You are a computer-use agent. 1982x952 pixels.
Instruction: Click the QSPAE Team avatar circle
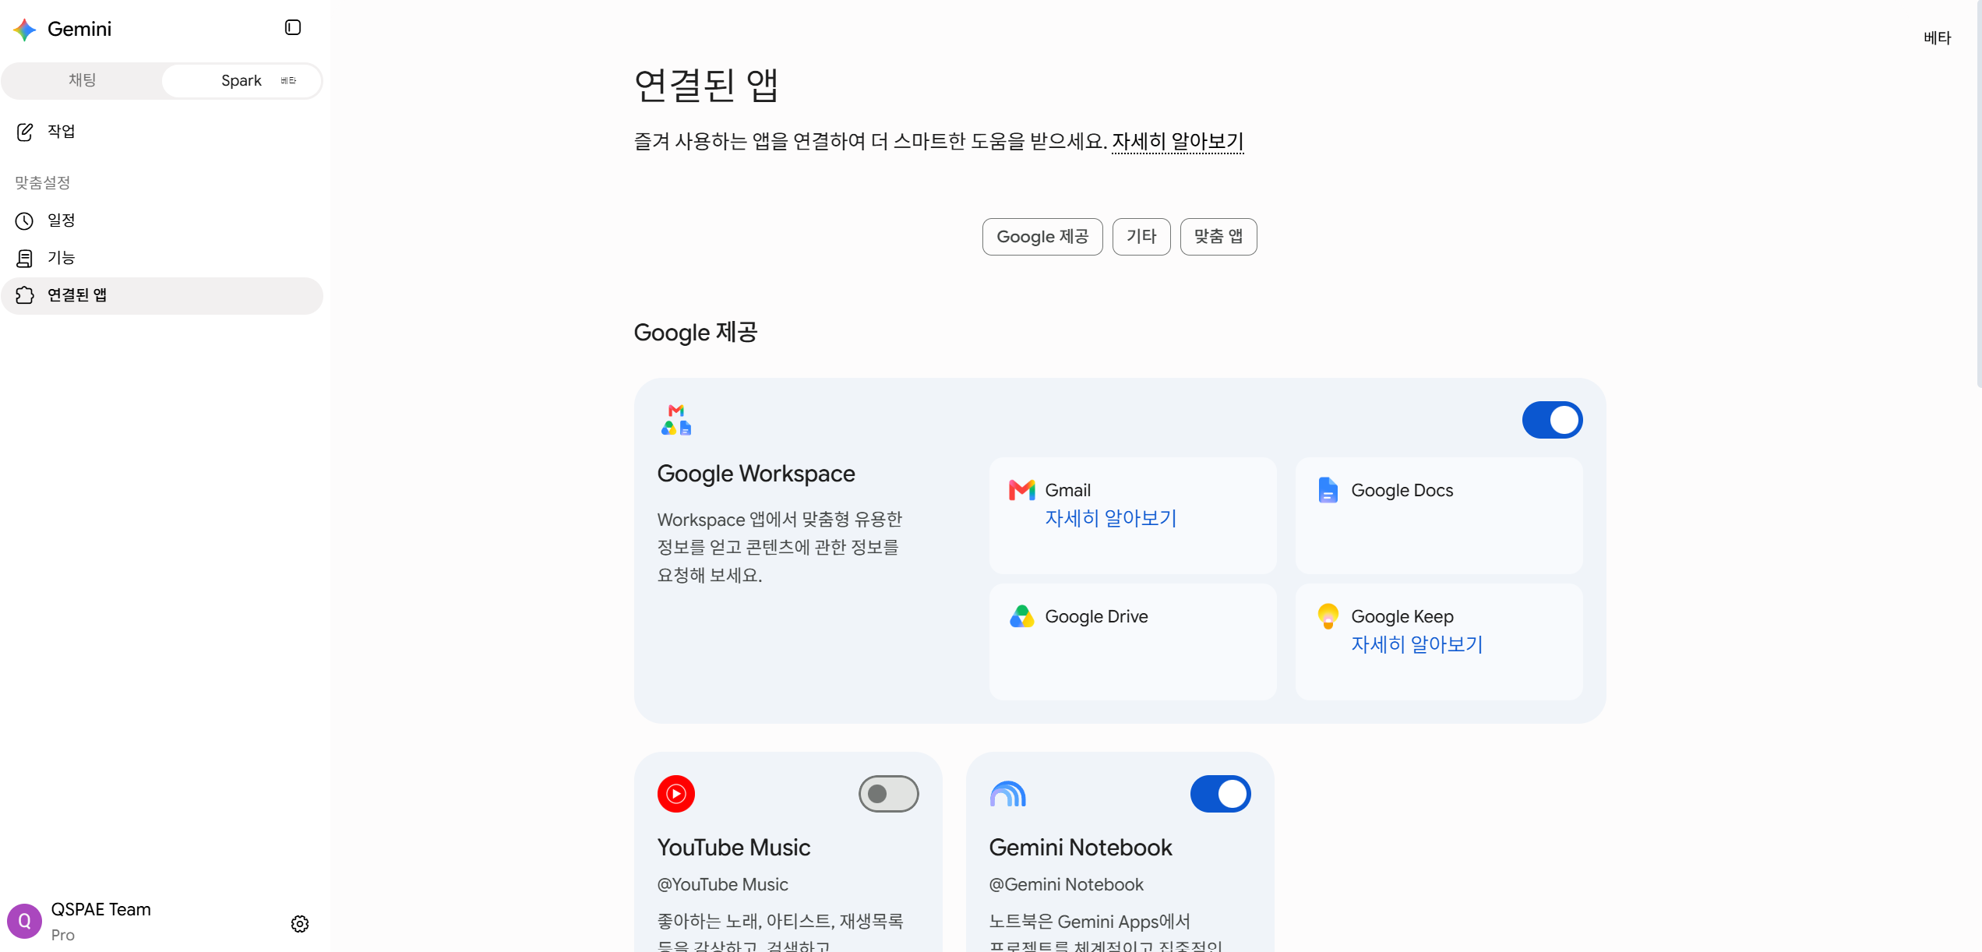click(25, 922)
